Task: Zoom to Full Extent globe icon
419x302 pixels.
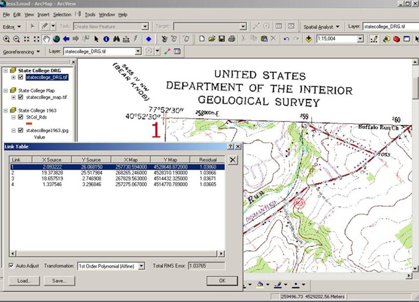Action: 56,39
